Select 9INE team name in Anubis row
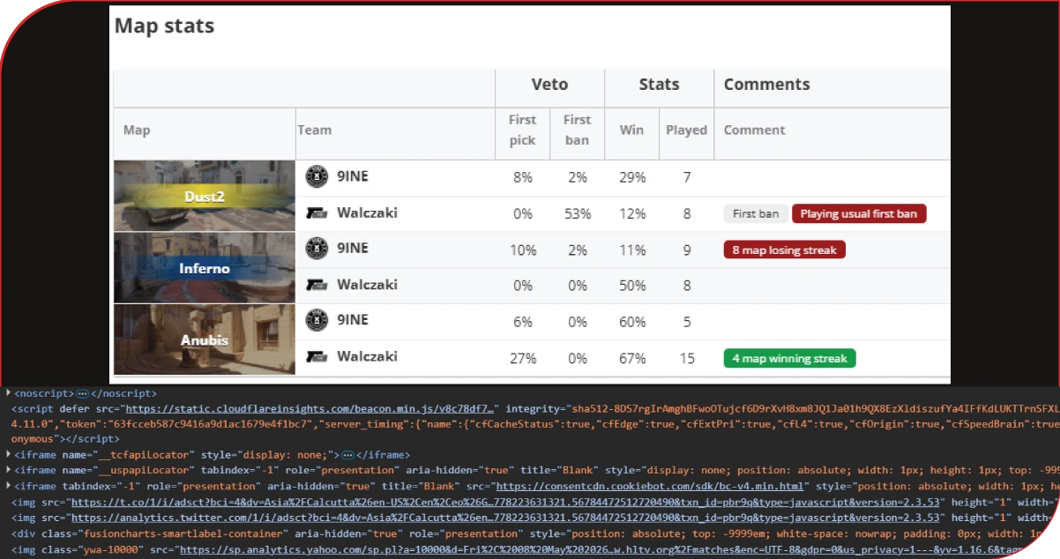The image size is (1060, 559). (353, 320)
